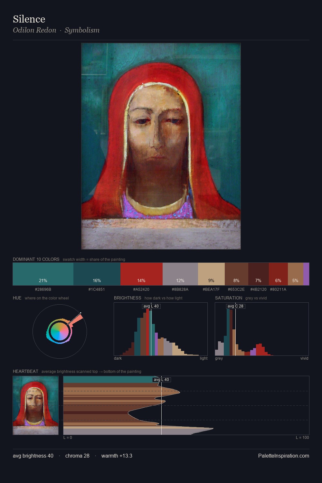Click the '#653C2E' hex code
322x483 pixels.
[236, 289]
